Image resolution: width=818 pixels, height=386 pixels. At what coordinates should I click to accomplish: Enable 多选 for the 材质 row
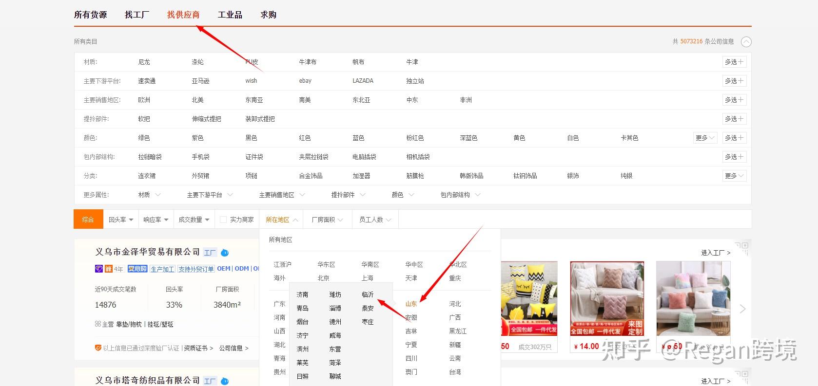734,62
